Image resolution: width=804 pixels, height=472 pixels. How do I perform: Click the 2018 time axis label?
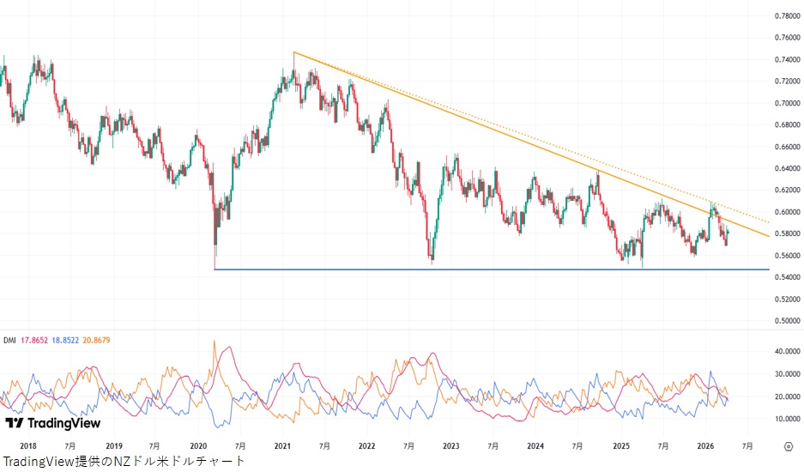(x=28, y=446)
